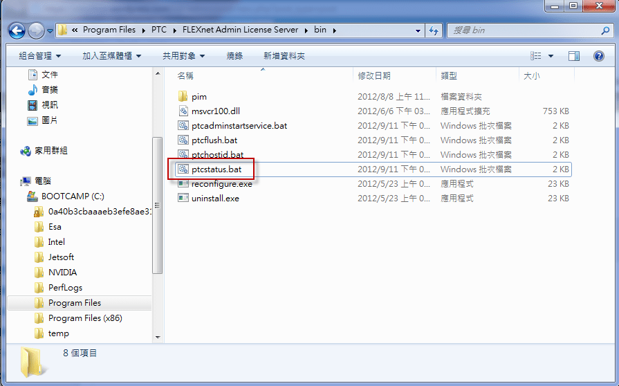Viewport: 619px width, 386px height.
Task: Select the reconfigure.exe file icon
Action: (x=183, y=184)
